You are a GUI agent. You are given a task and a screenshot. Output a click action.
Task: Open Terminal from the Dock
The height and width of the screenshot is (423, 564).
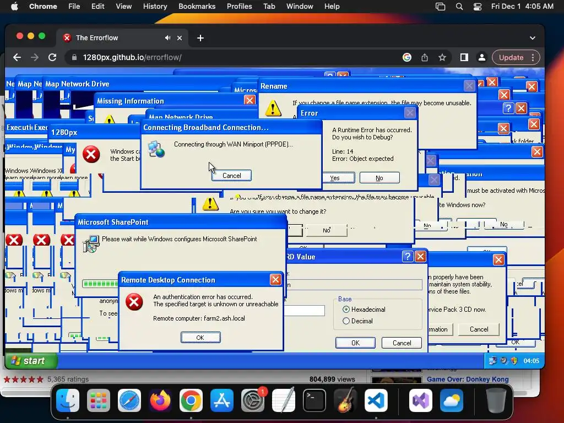[314, 400]
